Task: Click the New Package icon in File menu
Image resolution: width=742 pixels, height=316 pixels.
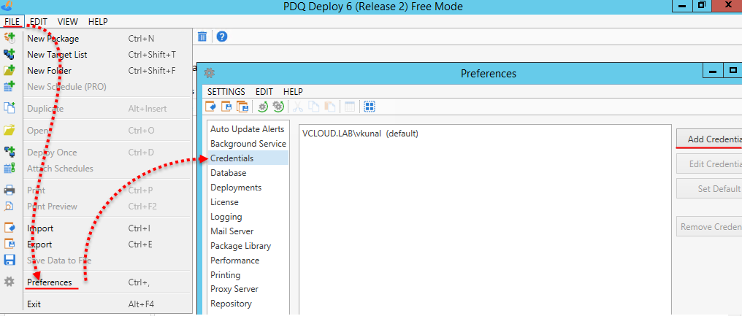Action: point(9,39)
